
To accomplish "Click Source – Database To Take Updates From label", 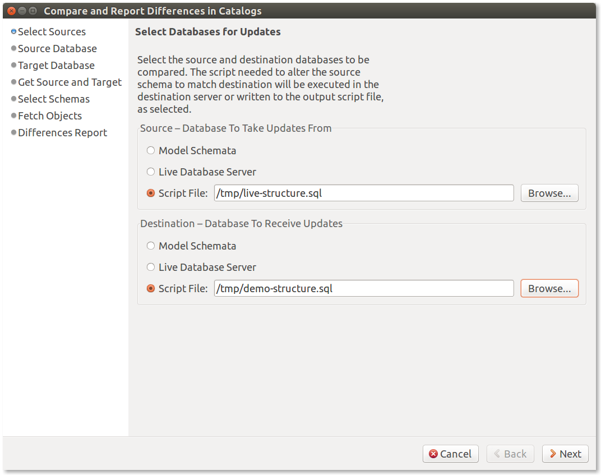I will coord(235,128).
